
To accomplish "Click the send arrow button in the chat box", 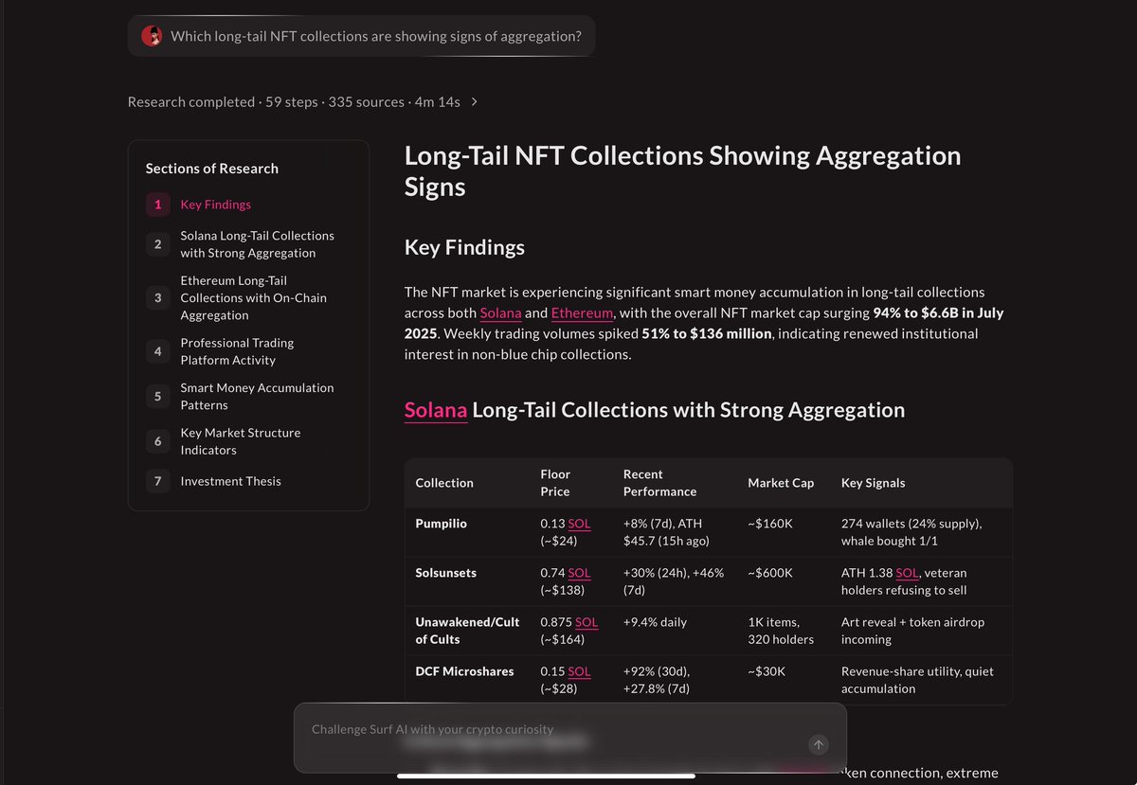I will point(819,744).
